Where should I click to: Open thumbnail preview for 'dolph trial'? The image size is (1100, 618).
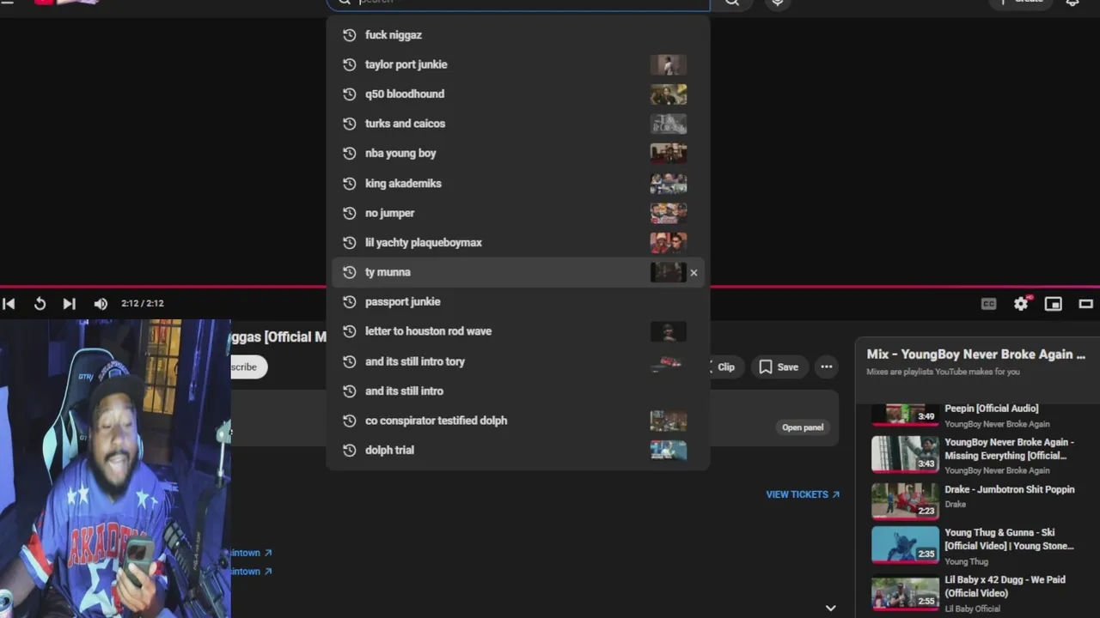pos(668,450)
